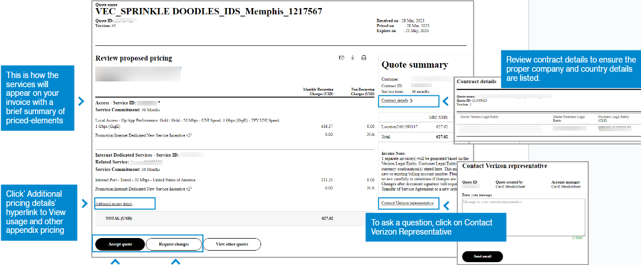
Task: Click Contact Verizon representative link
Action: 407,204
